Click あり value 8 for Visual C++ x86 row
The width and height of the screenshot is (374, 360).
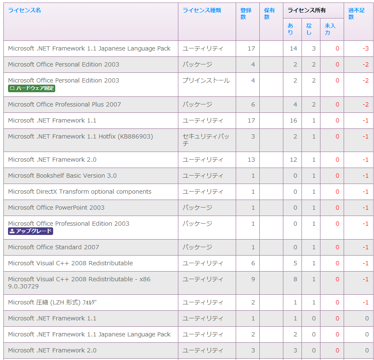click(295, 279)
